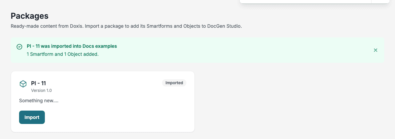Click the 'Ready-made content from Doxis' description
The height and width of the screenshot is (139, 395).
pyautogui.click(x=126, y=26)
